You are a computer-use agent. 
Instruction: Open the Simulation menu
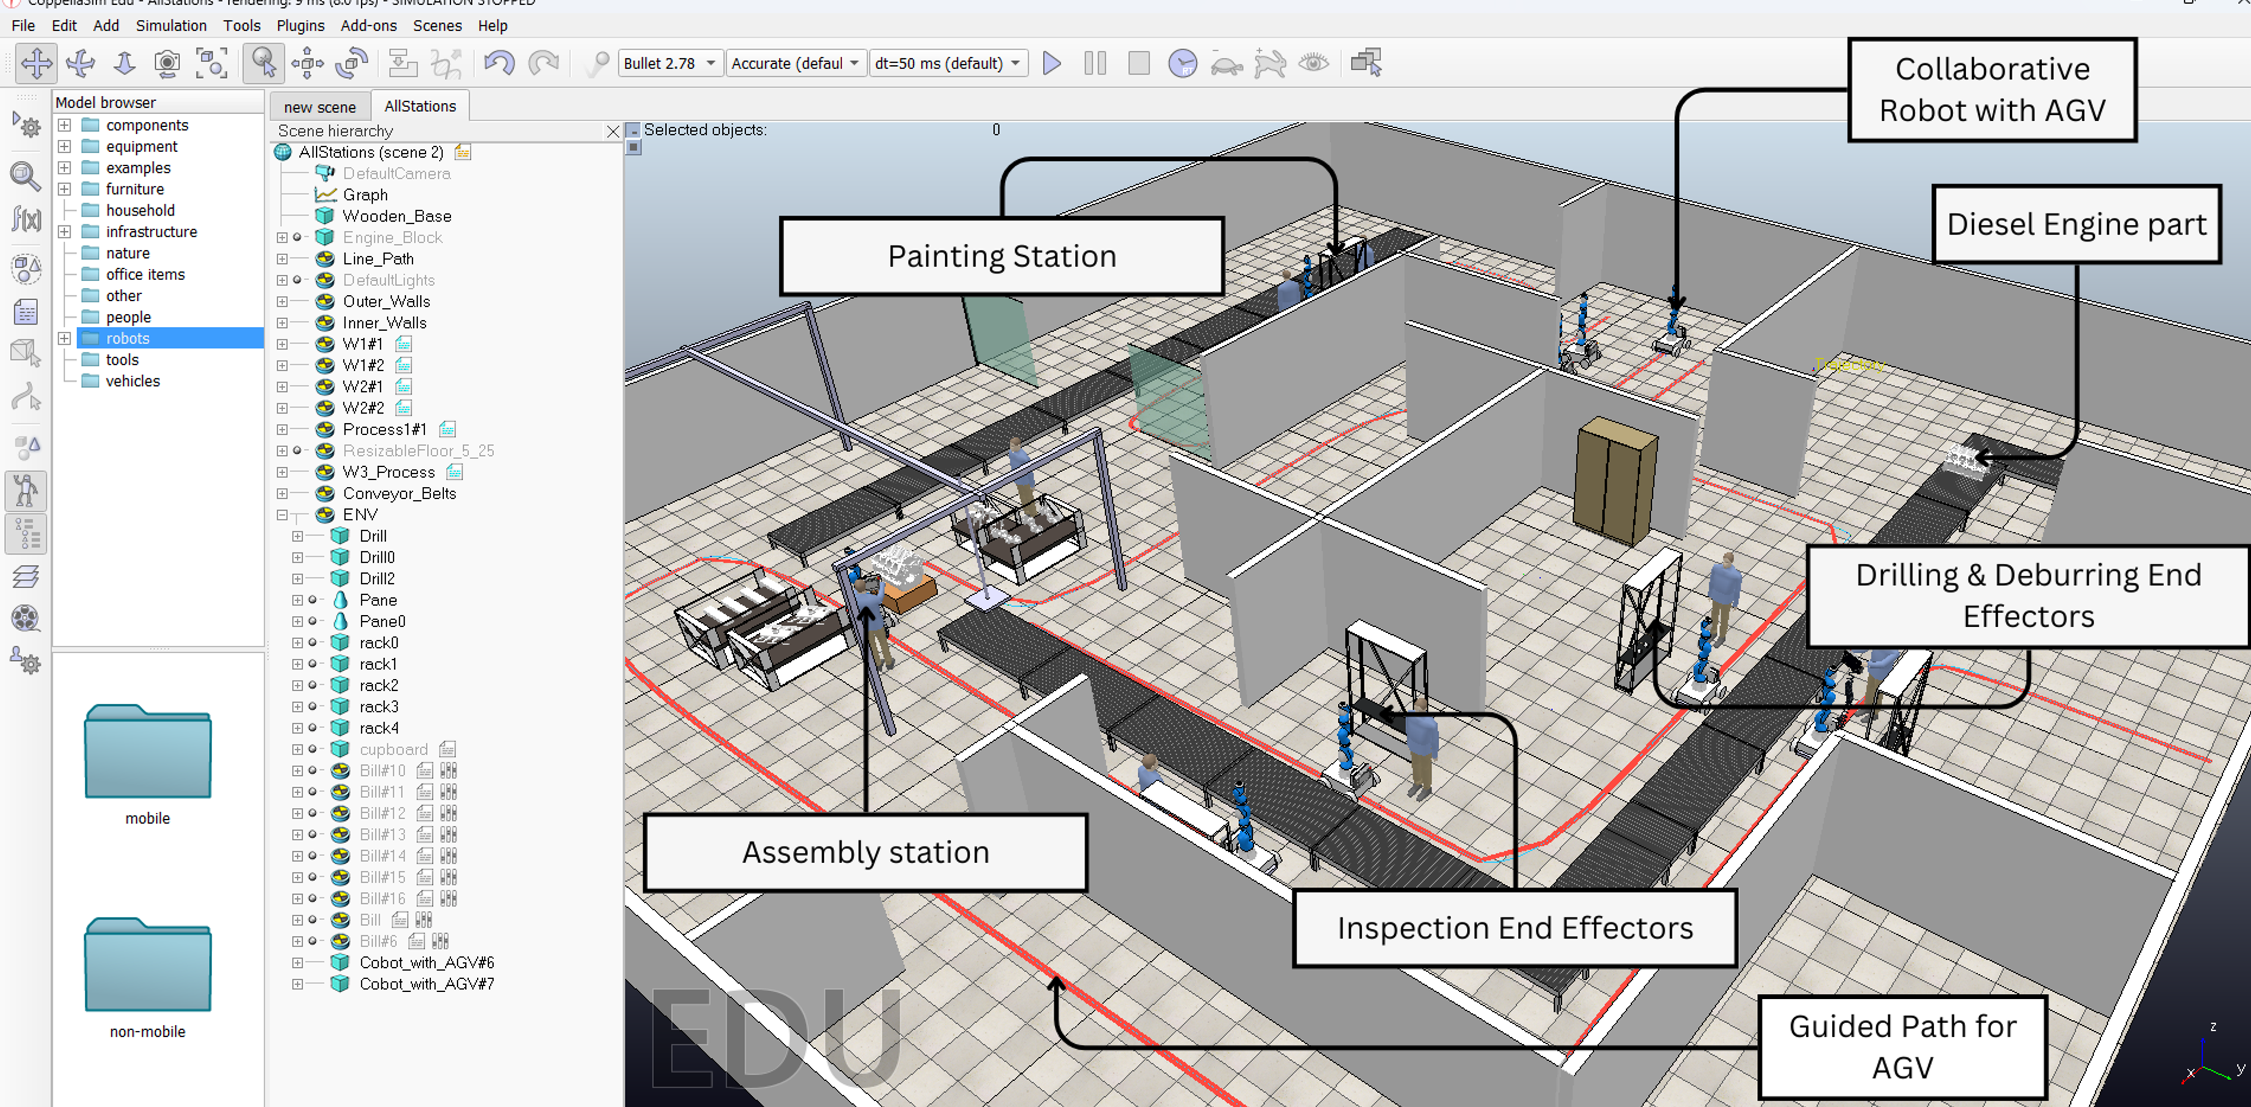click(171, 26)
